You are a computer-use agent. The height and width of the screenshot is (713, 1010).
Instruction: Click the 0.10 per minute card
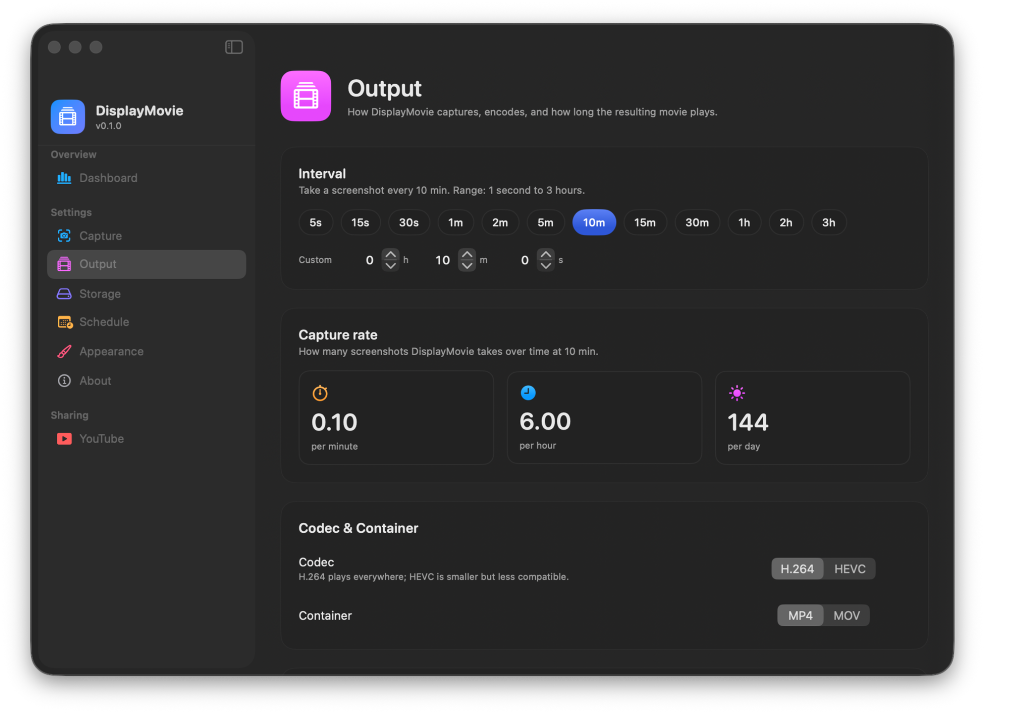[x=396, y=418]
